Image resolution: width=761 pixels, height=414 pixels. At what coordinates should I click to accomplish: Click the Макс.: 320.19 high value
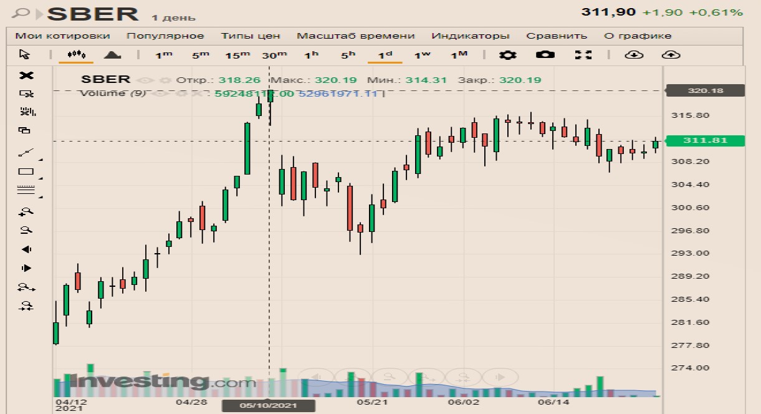click(313, 80)
